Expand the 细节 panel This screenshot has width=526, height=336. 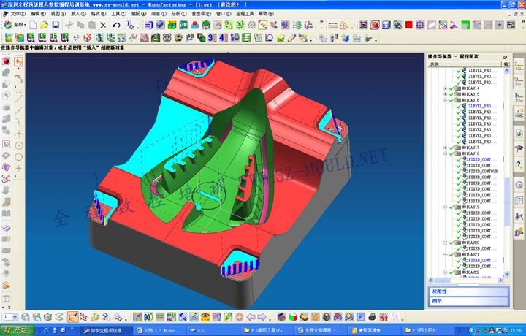[x=468, y=301]
